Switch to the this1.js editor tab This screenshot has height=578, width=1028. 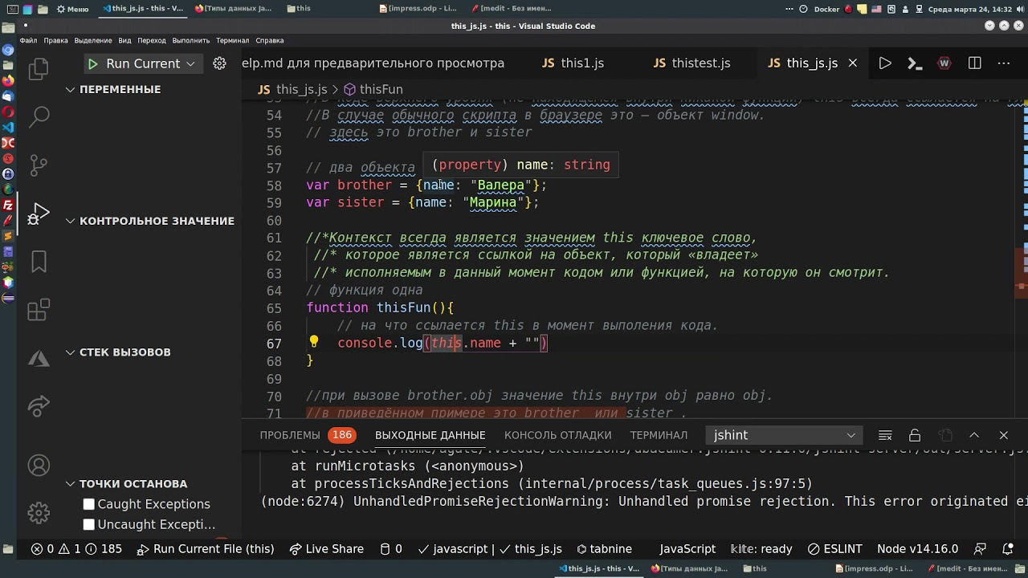point(573,63)
